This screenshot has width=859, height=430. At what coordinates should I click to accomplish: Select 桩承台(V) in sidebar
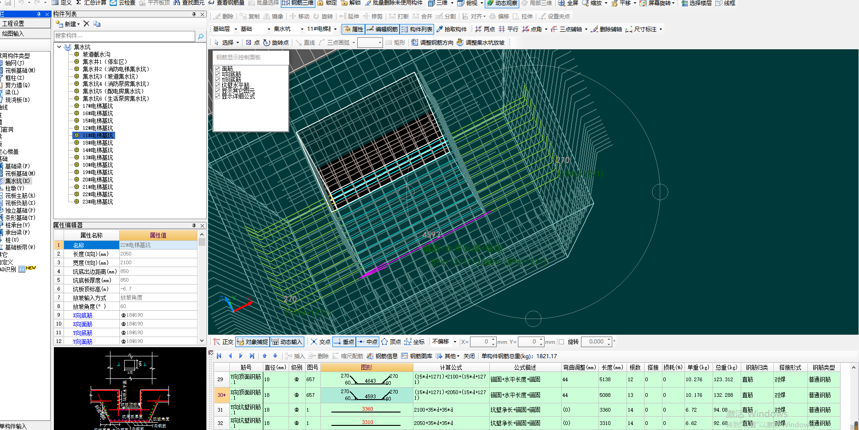[x=17, y=225]
